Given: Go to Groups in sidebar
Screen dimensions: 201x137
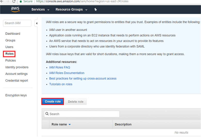Looking at the screenshot, I should [x=10, y=40].
